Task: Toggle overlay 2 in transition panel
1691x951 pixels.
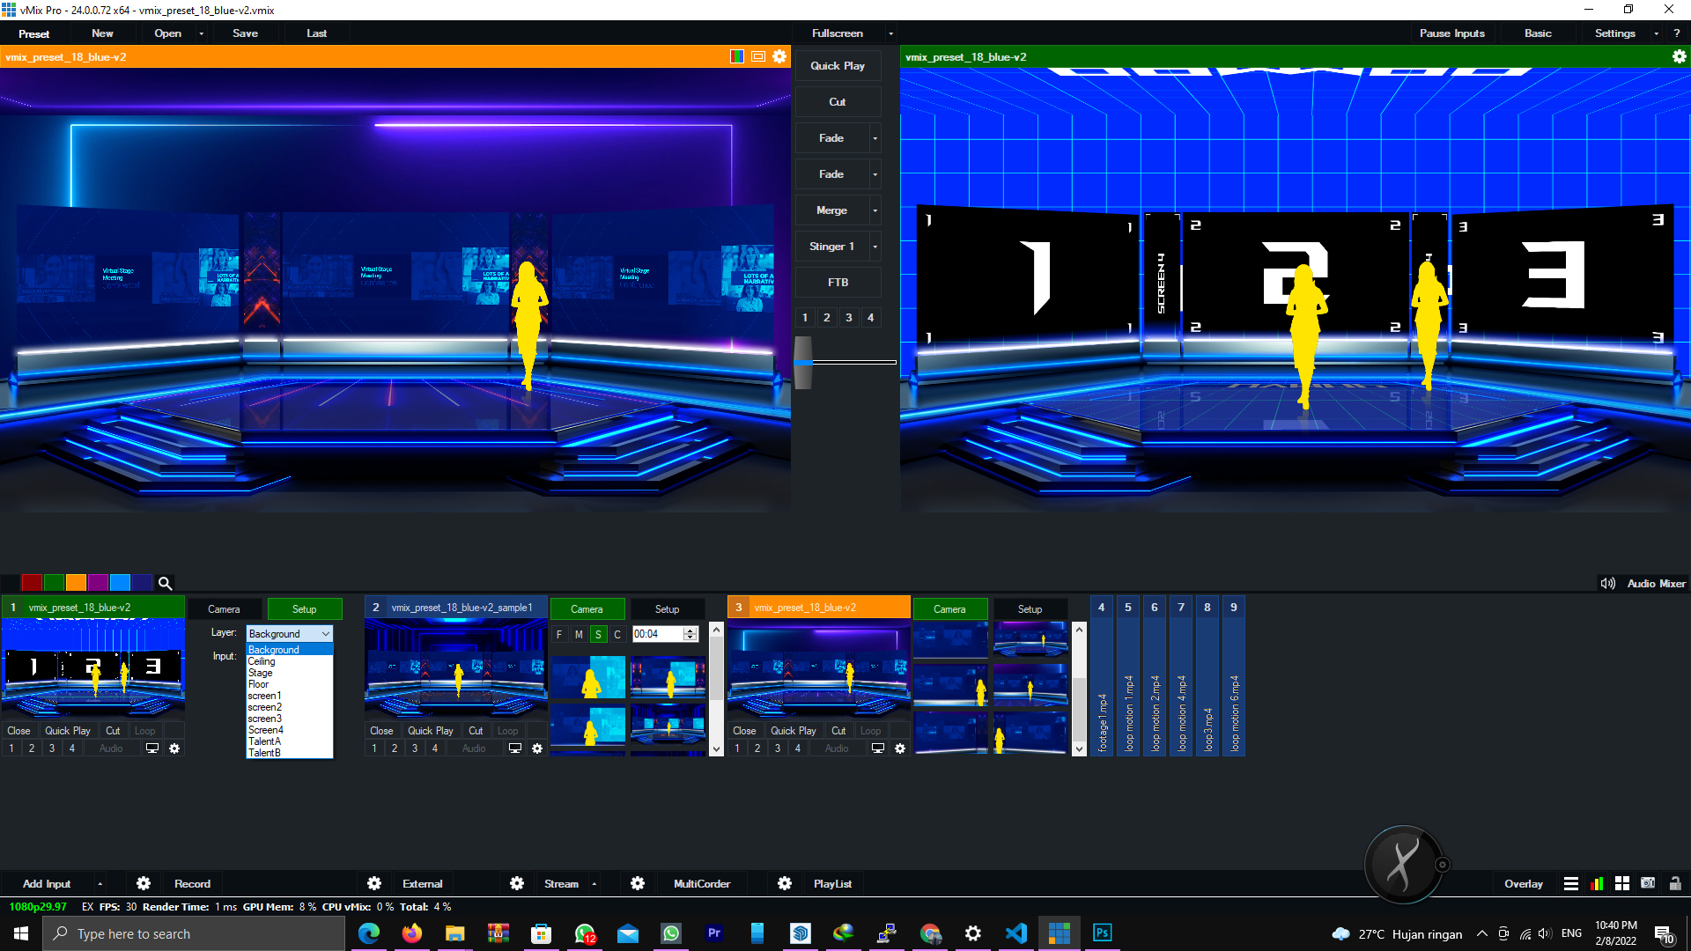Action: click(x=826, y=318)
